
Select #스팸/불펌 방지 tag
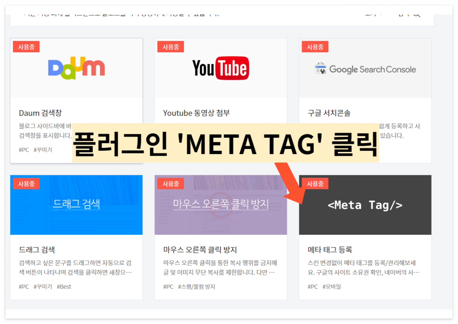(196, 287)
